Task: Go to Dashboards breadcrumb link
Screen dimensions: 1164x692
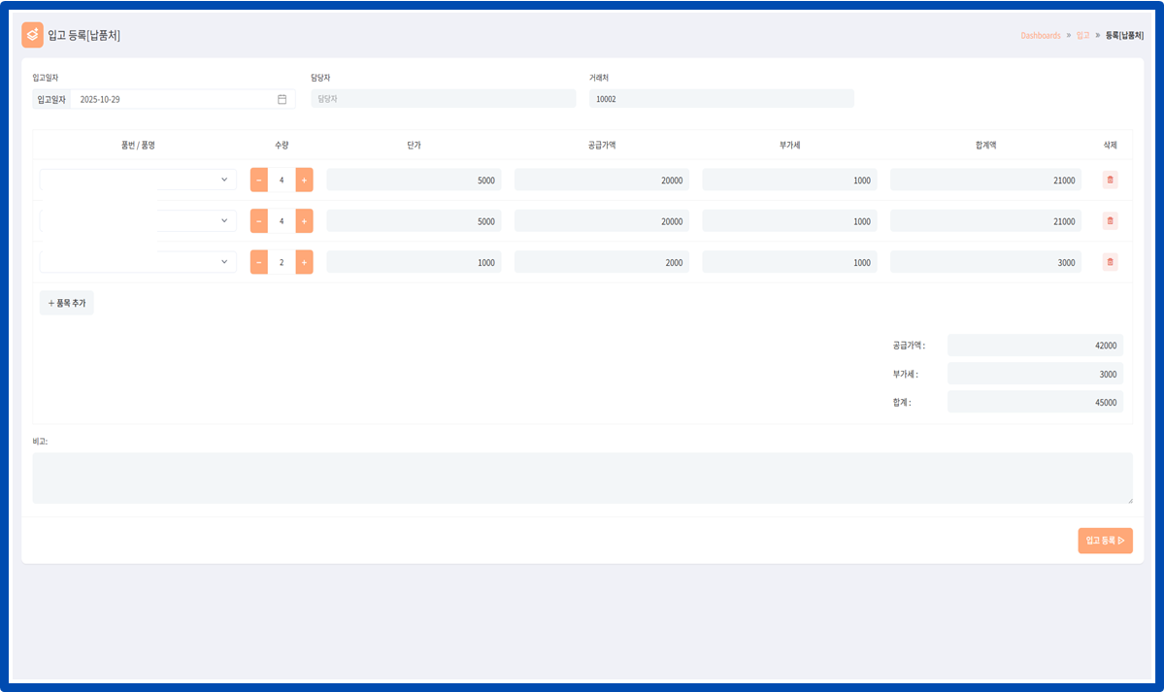Action: coord(1040,36)
